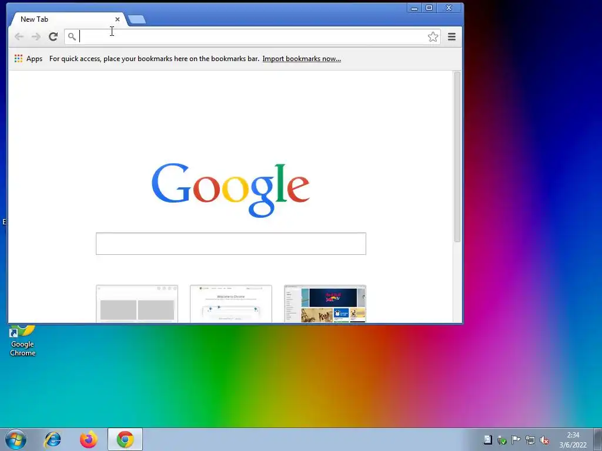This screenshot has width=602, height=451.
Task: Open the Chrome hamburger menu
Action: (451, 37)
